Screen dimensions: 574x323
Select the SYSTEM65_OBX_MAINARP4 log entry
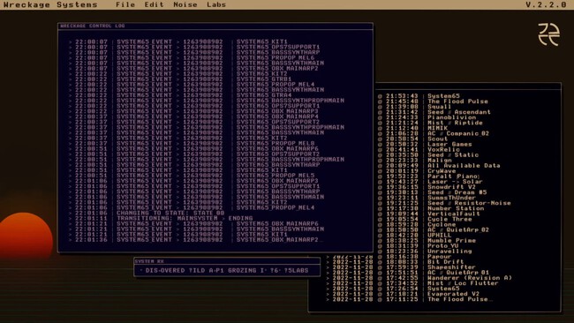(193, 116)
